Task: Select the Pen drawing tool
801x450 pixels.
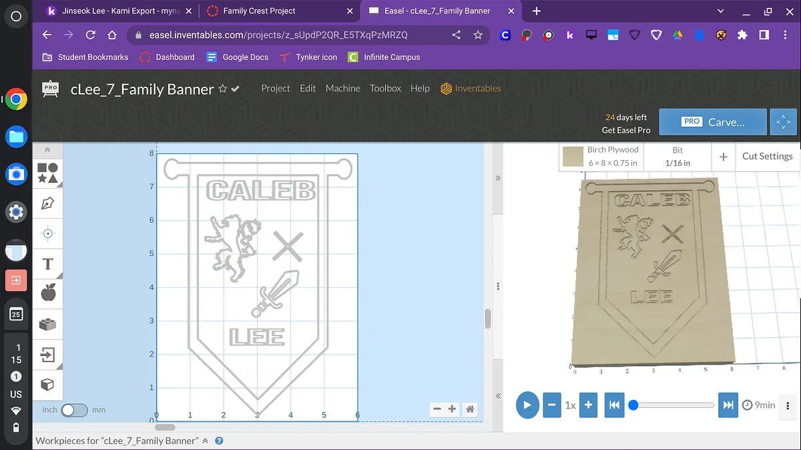Action: 47,203
